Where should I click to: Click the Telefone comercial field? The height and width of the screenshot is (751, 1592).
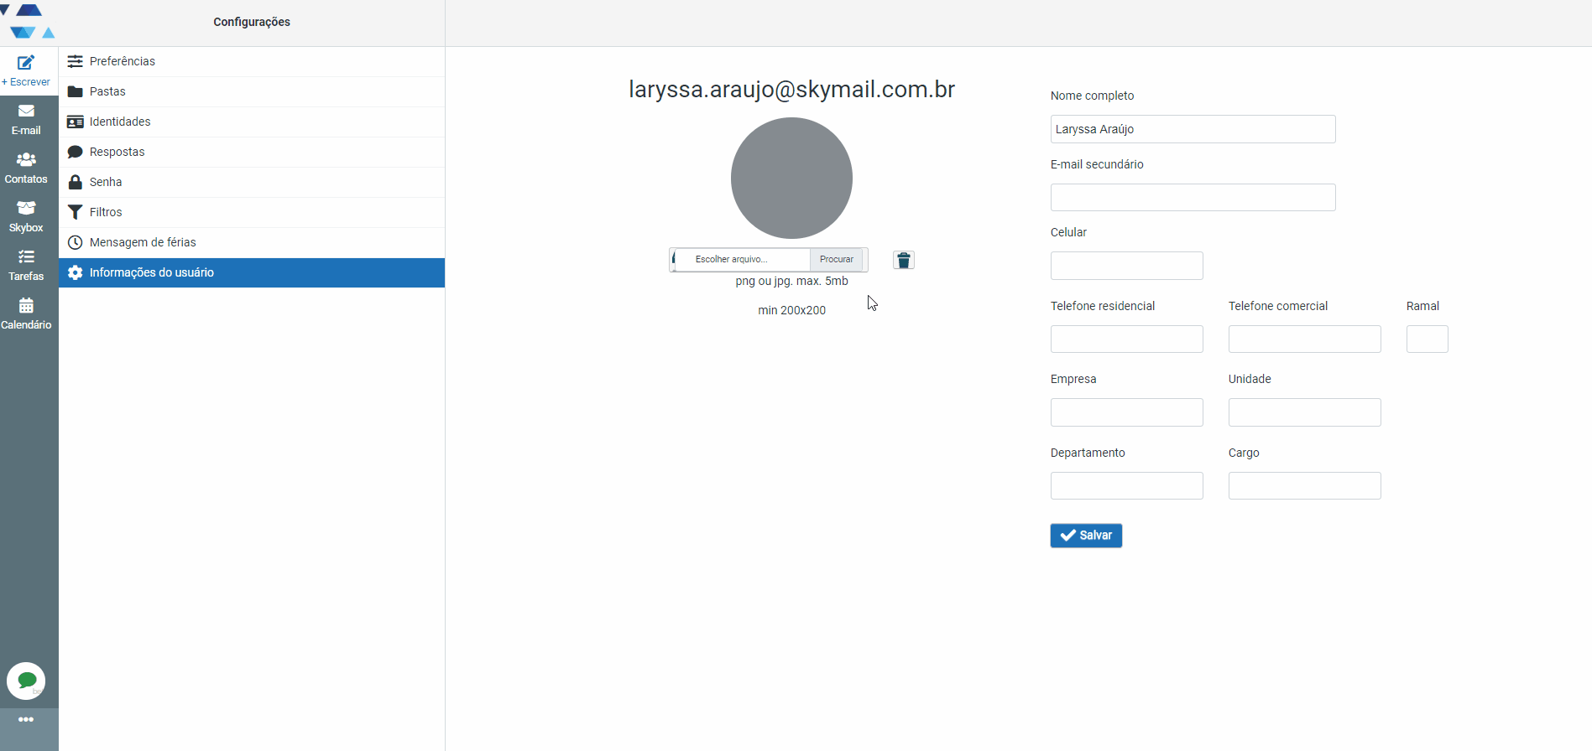coord(1304,339)
